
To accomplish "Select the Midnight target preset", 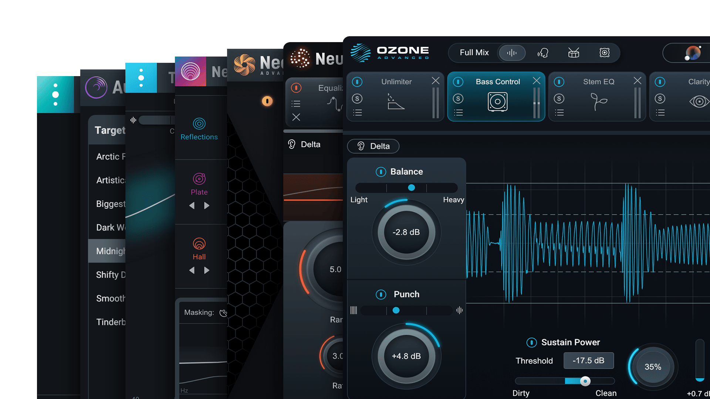I will click(107, 251).
